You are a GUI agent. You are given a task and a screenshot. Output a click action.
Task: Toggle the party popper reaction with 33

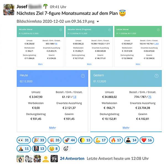[x=39, y=140]
